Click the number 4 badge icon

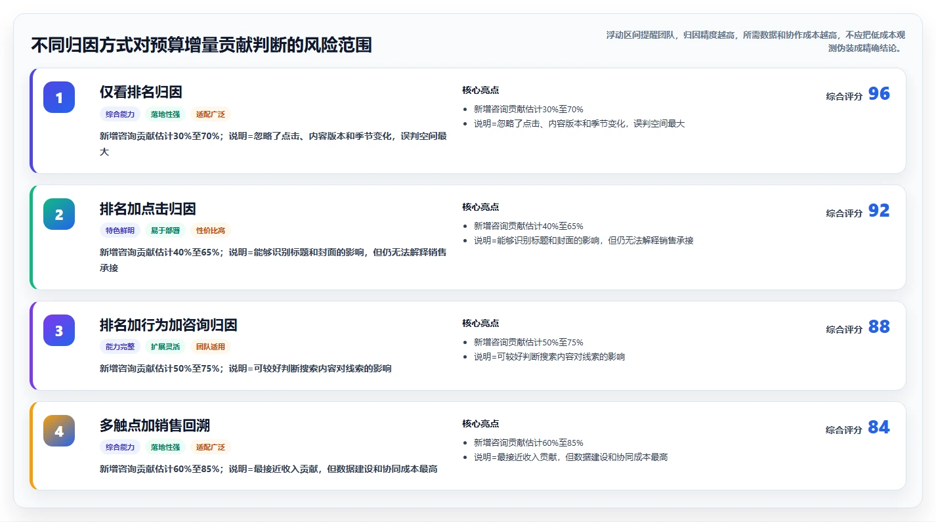[59, 431]
